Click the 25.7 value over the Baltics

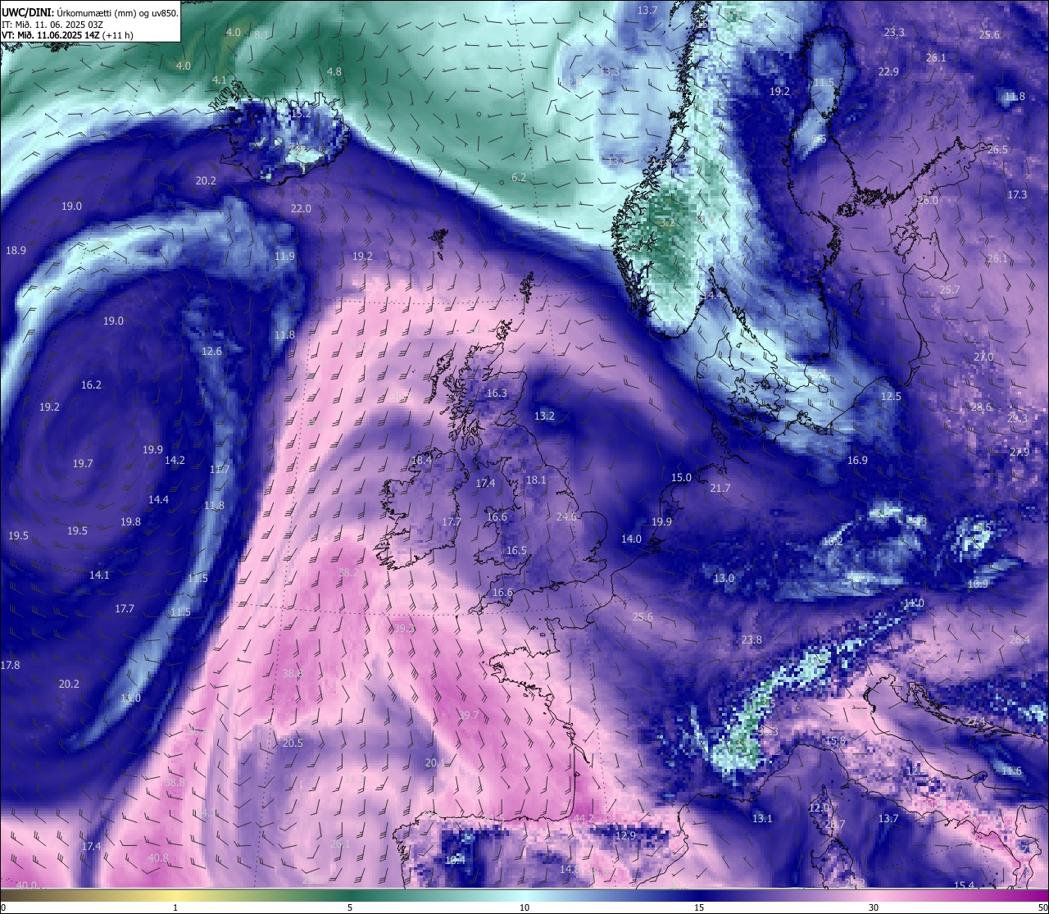[x=949, y=290]
